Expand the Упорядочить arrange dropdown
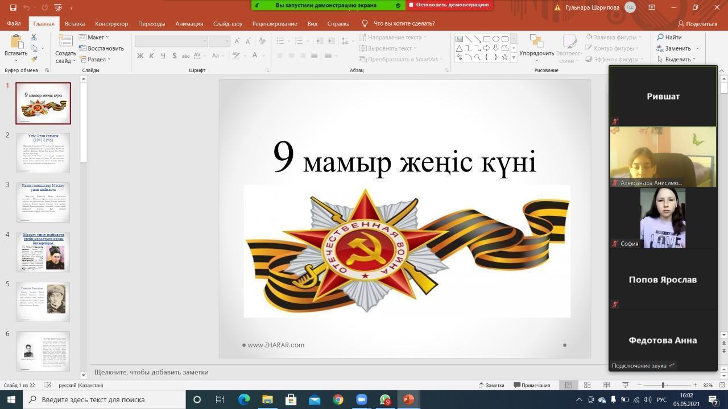 (536, 53)
